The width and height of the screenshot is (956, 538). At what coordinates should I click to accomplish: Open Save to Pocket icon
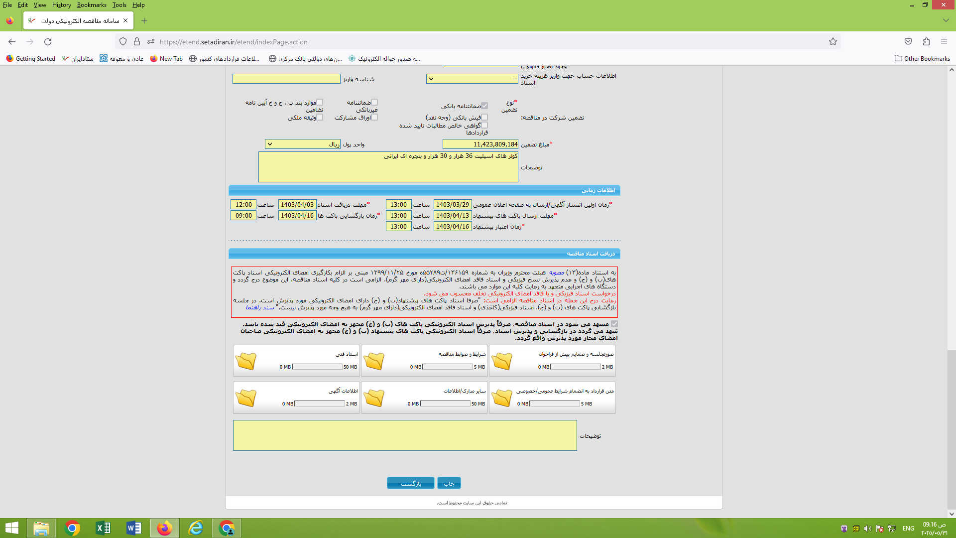908,42
